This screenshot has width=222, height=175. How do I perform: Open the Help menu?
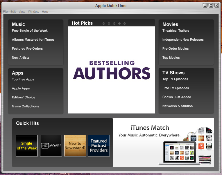tap(45, 12)
